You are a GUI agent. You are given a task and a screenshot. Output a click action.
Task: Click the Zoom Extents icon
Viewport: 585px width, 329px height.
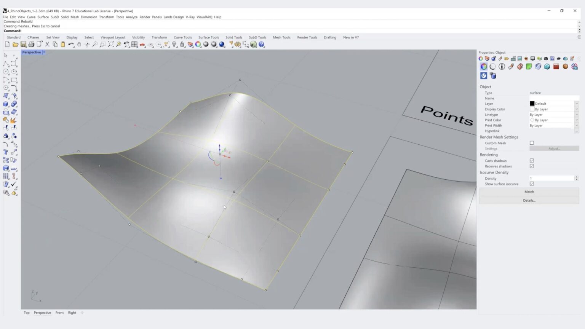pyautogui.click(x=111, y=45)
